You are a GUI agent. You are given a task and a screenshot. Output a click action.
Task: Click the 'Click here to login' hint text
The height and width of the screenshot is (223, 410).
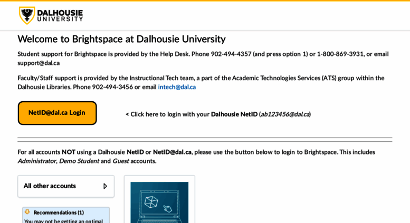coord(218,114)
